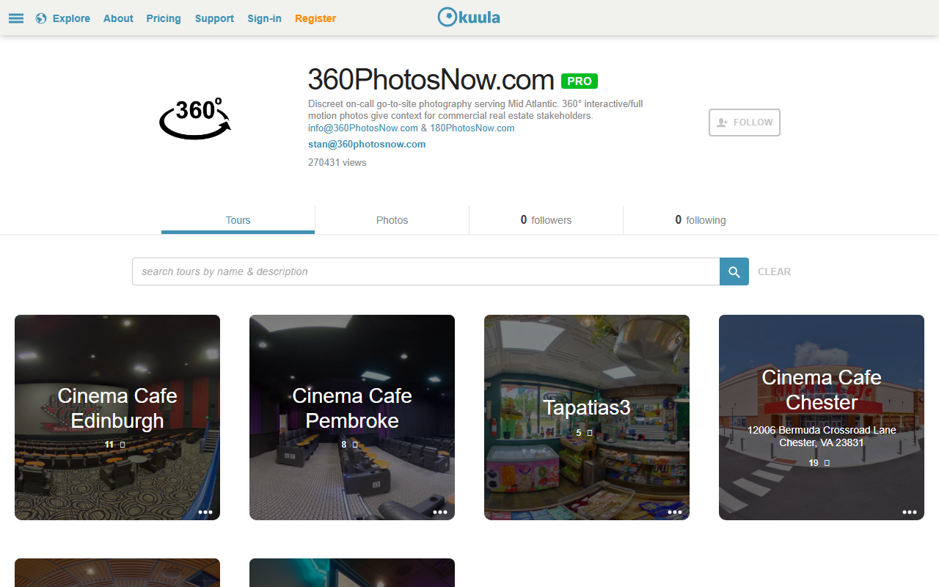This screenshot has height=587, width=939.
Task: Open the Explore menu item
Action: (x=71, y=18)
